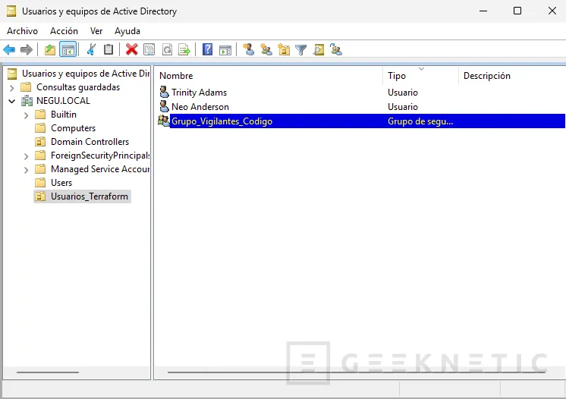Click the Grupo_Vigilantes_Codigo group icon

tap(164, 121)
